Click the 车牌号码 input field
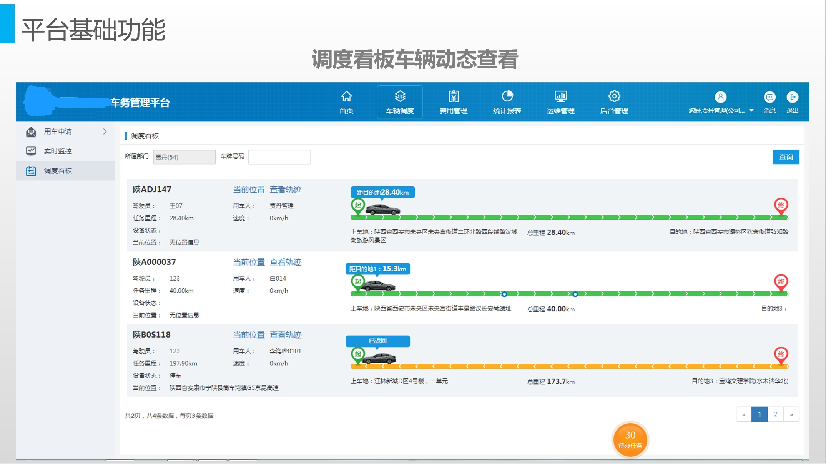This screenshot has width=826, height=464. 279,157
